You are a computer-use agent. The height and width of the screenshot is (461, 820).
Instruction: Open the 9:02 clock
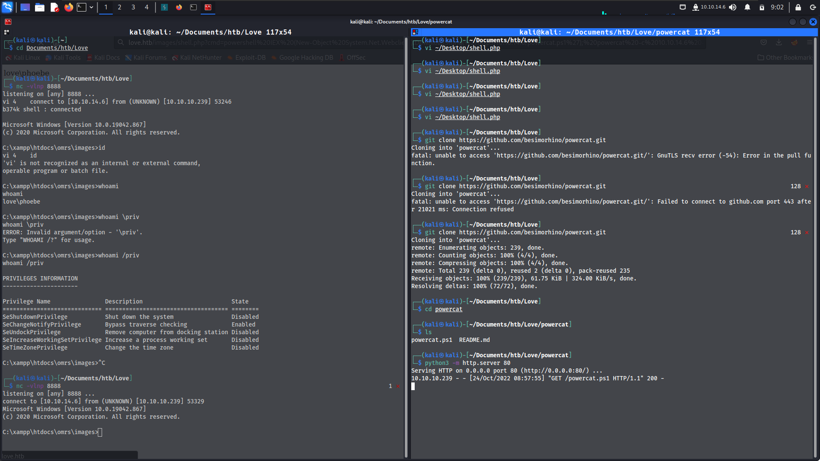(777, 7)
